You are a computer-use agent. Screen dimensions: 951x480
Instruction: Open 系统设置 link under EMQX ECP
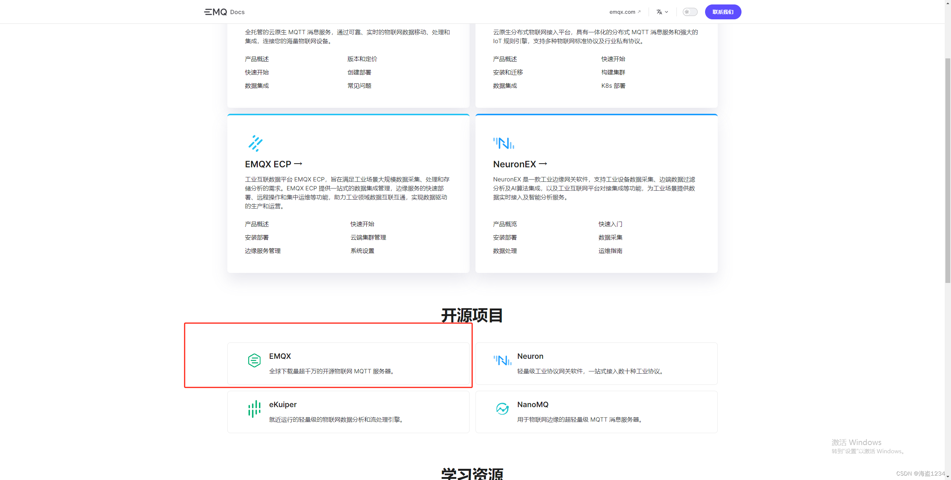point(362,251)
